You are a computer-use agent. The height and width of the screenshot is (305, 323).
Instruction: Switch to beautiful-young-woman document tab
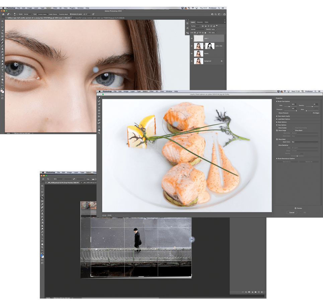(100, 18)
